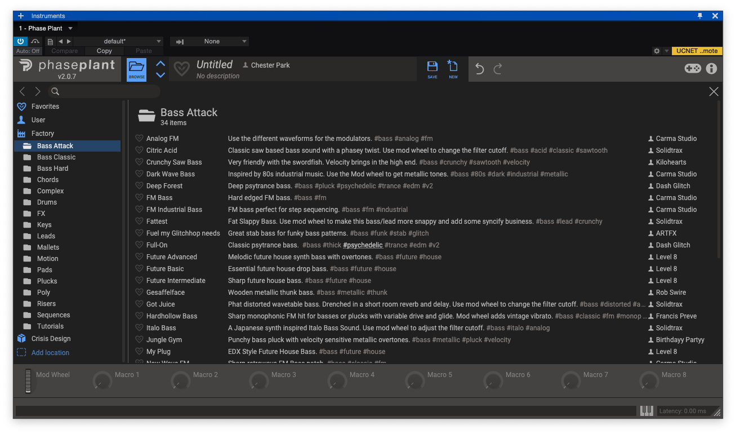Select next host preset right arrow
Screen dimensions: 736x434
69,41
